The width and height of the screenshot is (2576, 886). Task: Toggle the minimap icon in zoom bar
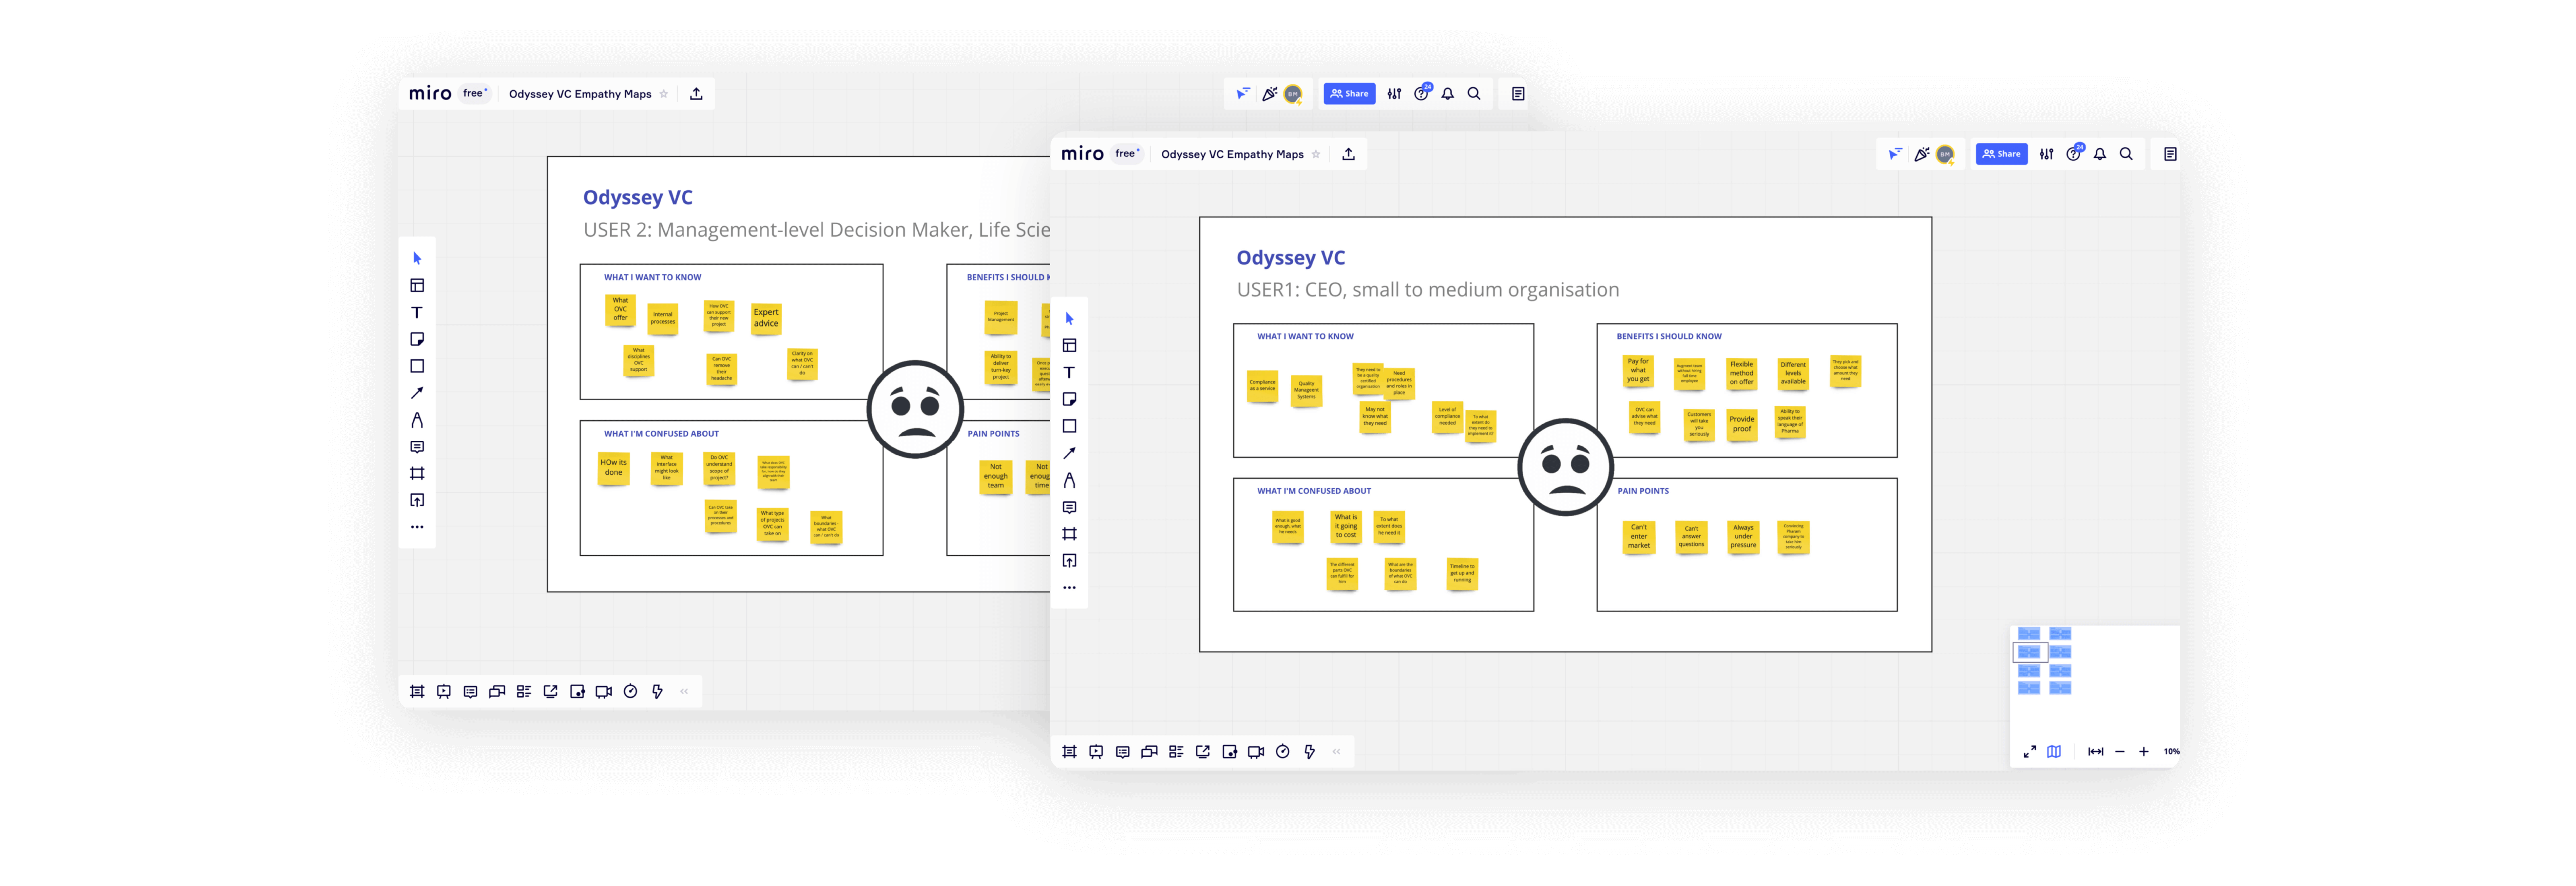2054,752
